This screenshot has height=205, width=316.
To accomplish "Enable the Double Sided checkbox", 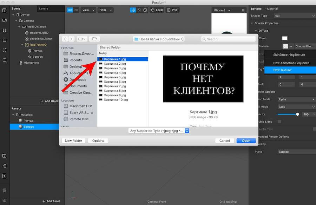I will pos(279,122).
